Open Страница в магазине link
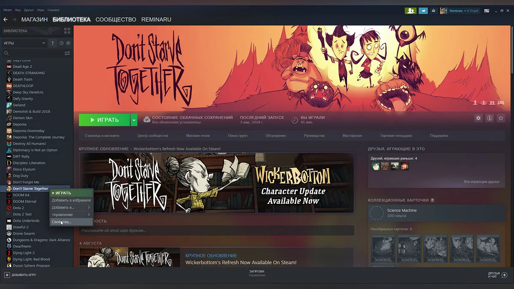This screenshot has width=514, height=289. (x=102, y=136)
